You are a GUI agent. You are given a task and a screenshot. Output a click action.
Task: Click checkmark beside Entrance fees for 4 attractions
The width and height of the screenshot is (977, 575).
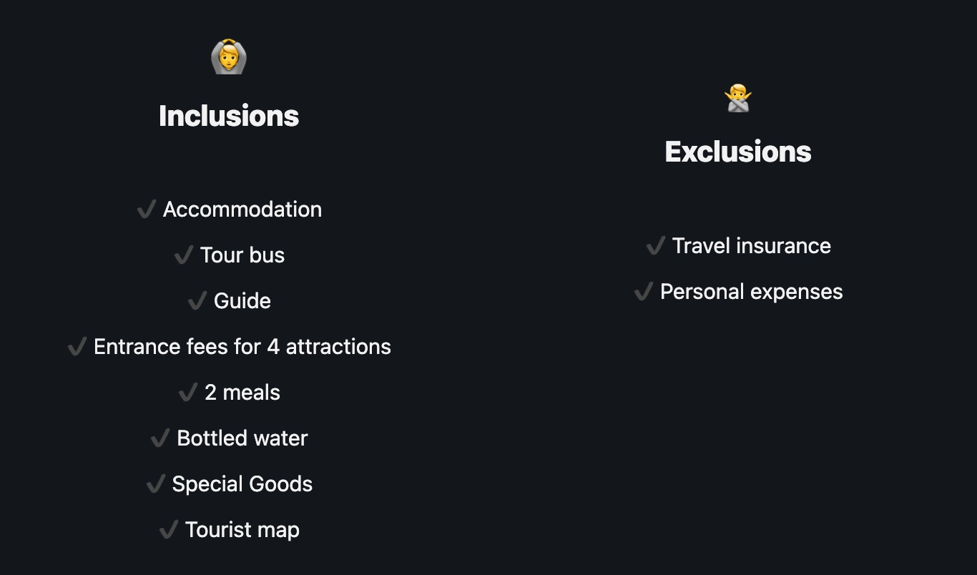point(77,347)
